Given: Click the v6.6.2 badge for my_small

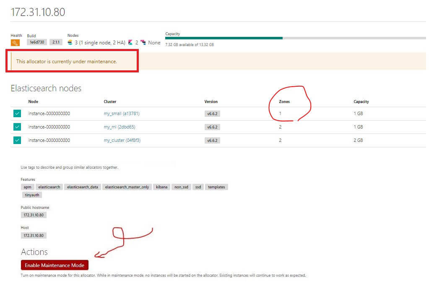Looking at the screenshot, I should (213, 114).
